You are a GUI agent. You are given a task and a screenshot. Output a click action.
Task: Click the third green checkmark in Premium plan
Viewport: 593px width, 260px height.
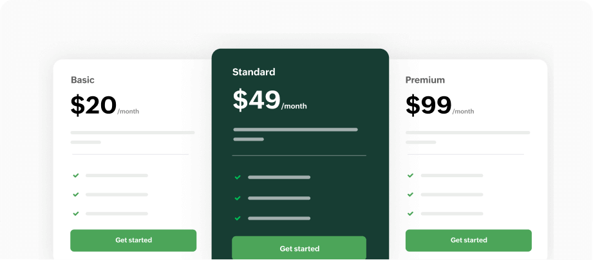click(x=411, y=213)
